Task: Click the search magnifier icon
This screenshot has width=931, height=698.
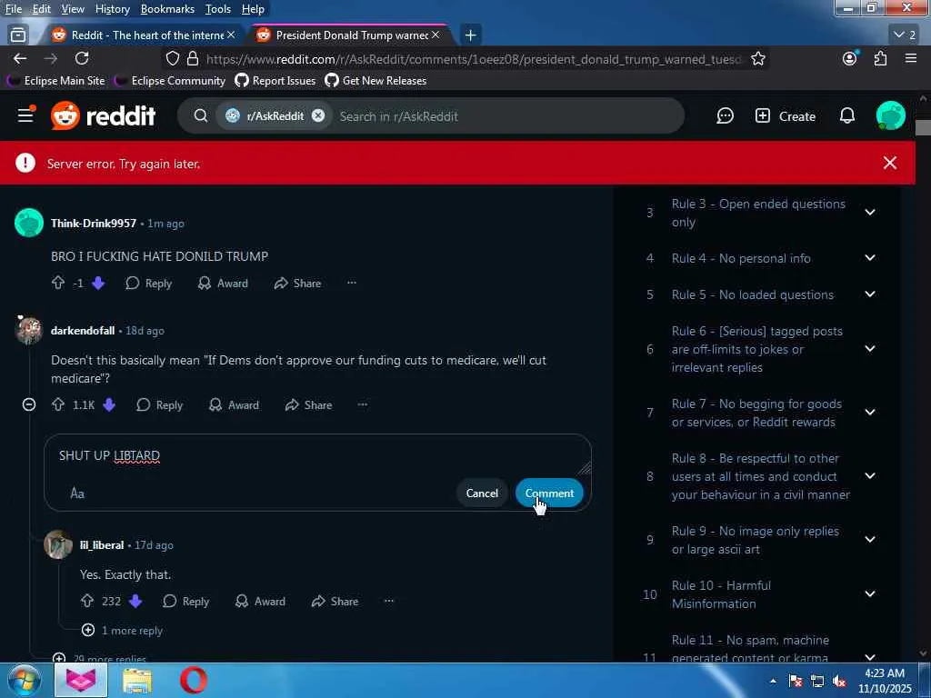Action: [x=201, y=115]
